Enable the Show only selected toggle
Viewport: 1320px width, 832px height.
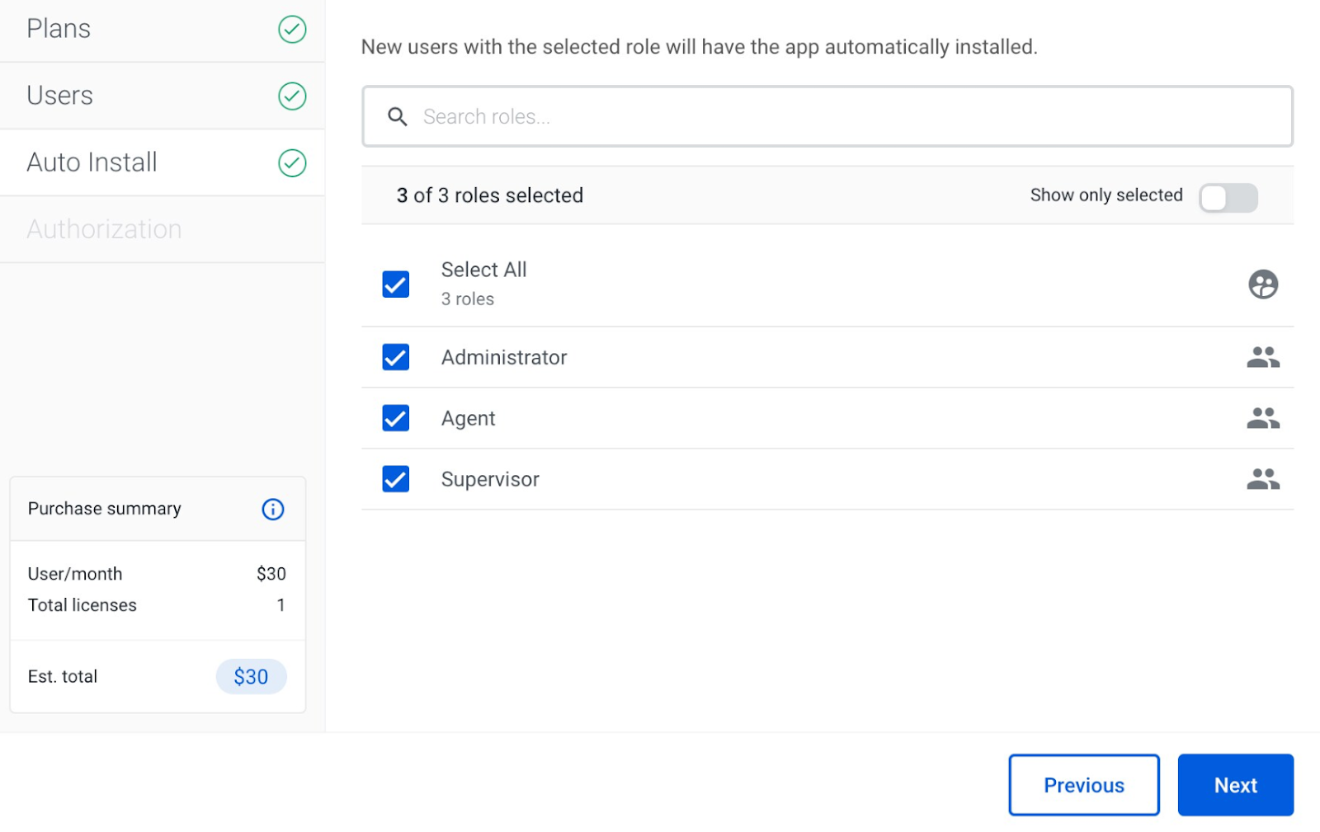(1228, 198)
